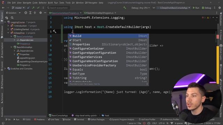This screenshot has height=125, width=223.
Task: Close the BasicConsoleApp\Program.cs tab
Action: click(x=81, y=13)
